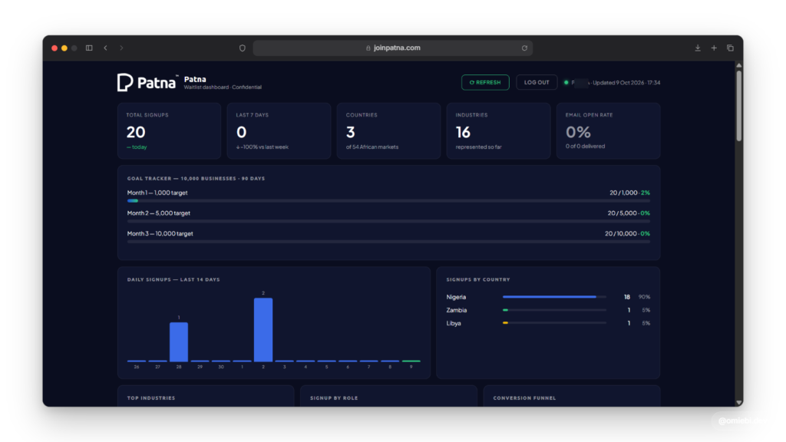Click the scrollbar up arrow
The image size is (786, 442).
(x=739, y=66)
